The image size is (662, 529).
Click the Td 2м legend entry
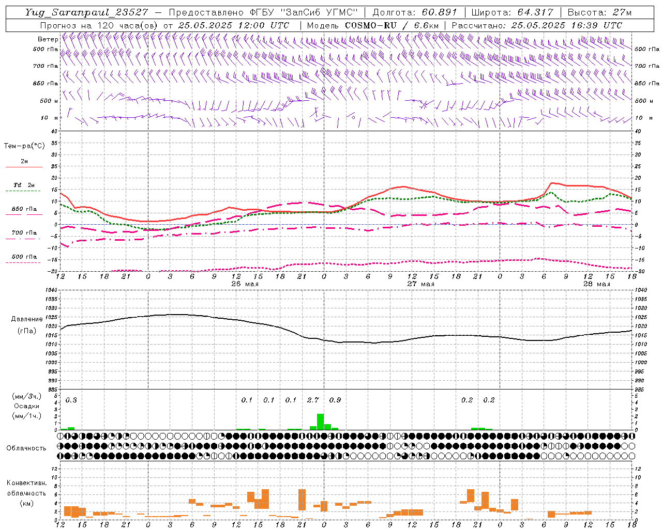(24, 185)
